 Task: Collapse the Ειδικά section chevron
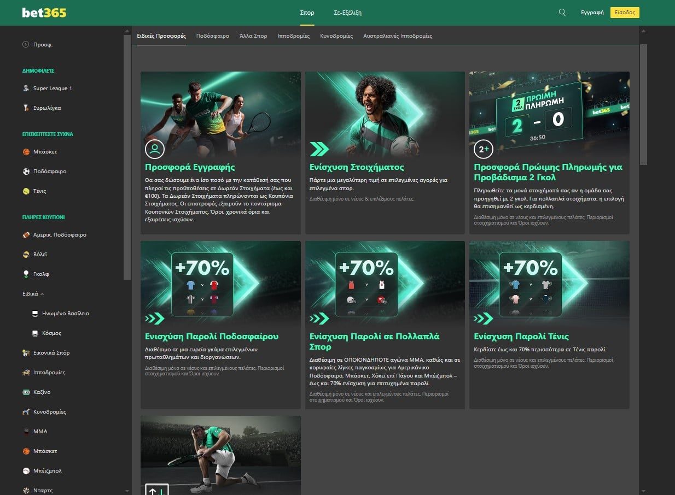42,294
